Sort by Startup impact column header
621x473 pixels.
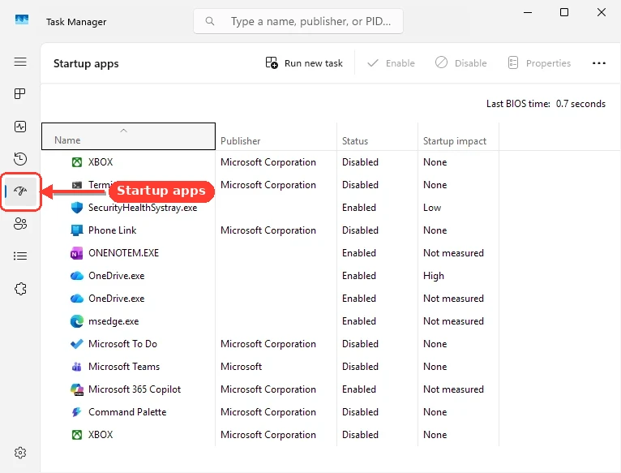(x=459, y=136)
